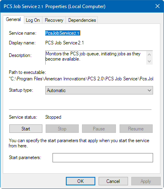The width and height of the screenshot is (164, 189).
Task: Switch to the General tab
Action: point(13,19)
